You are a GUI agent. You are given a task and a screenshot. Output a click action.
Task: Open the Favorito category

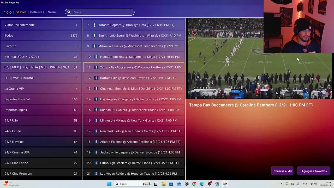[41, 46]
